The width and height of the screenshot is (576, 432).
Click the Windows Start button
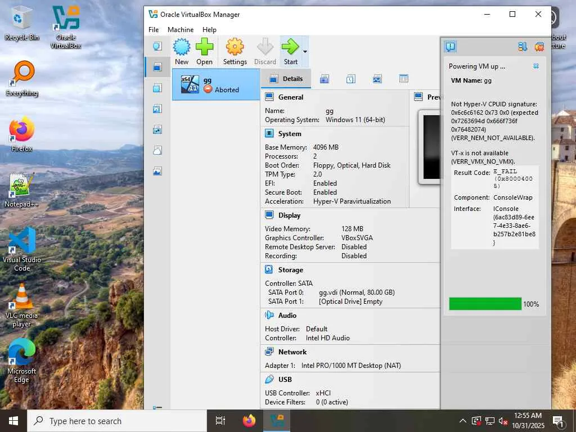point(13,421)
